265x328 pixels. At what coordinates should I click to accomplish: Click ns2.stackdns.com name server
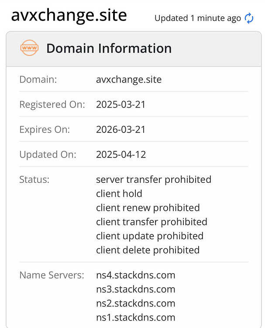[135, 304]
